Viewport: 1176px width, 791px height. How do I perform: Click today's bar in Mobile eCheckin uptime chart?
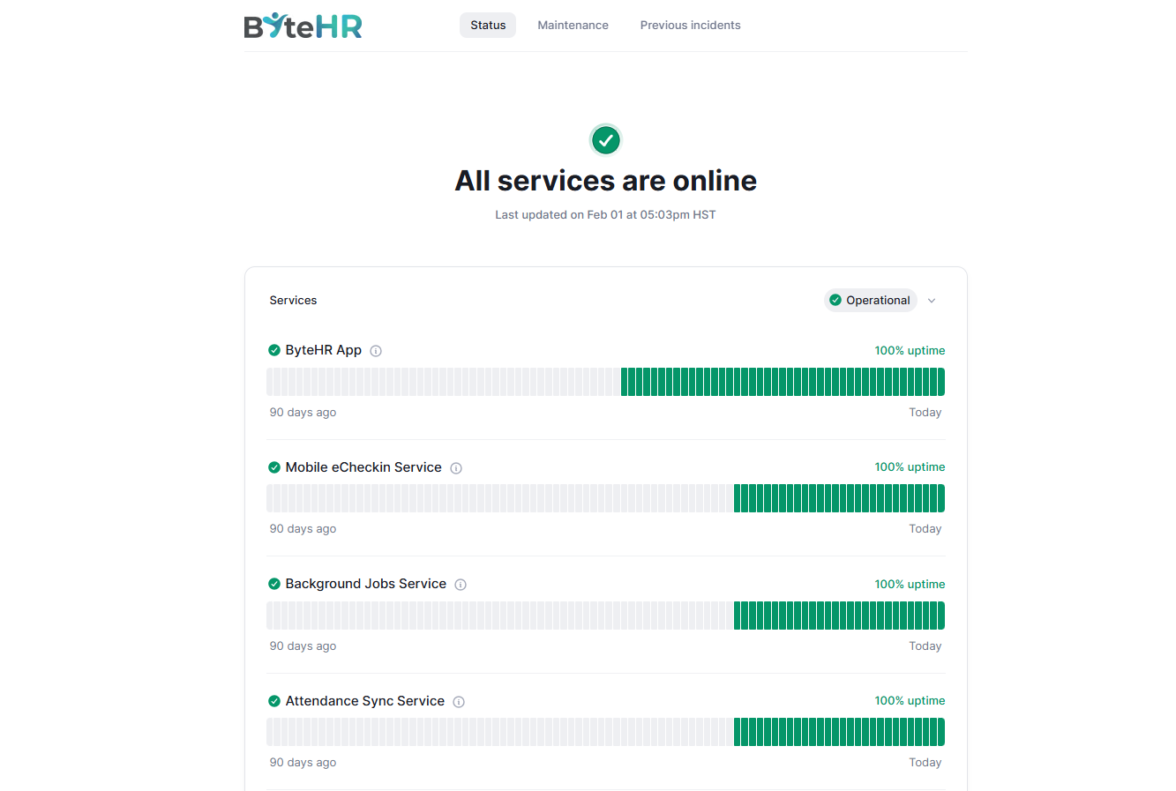tap(941, 498)
